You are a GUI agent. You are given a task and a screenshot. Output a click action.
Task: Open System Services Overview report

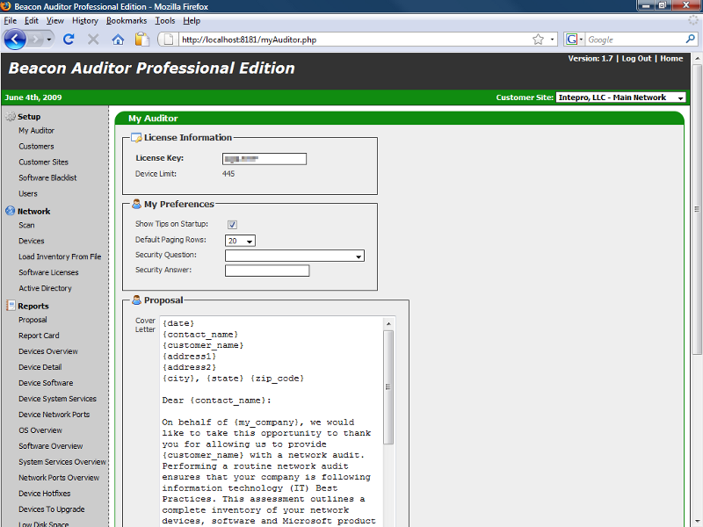click(x=62, y=462)
